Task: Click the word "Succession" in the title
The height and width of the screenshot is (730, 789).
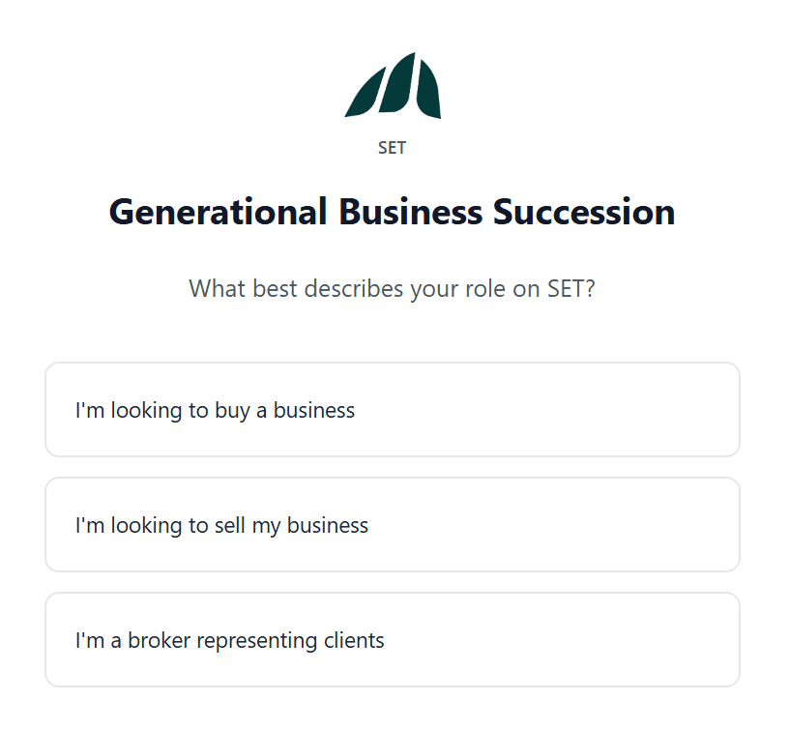Action: pos(584,212)
